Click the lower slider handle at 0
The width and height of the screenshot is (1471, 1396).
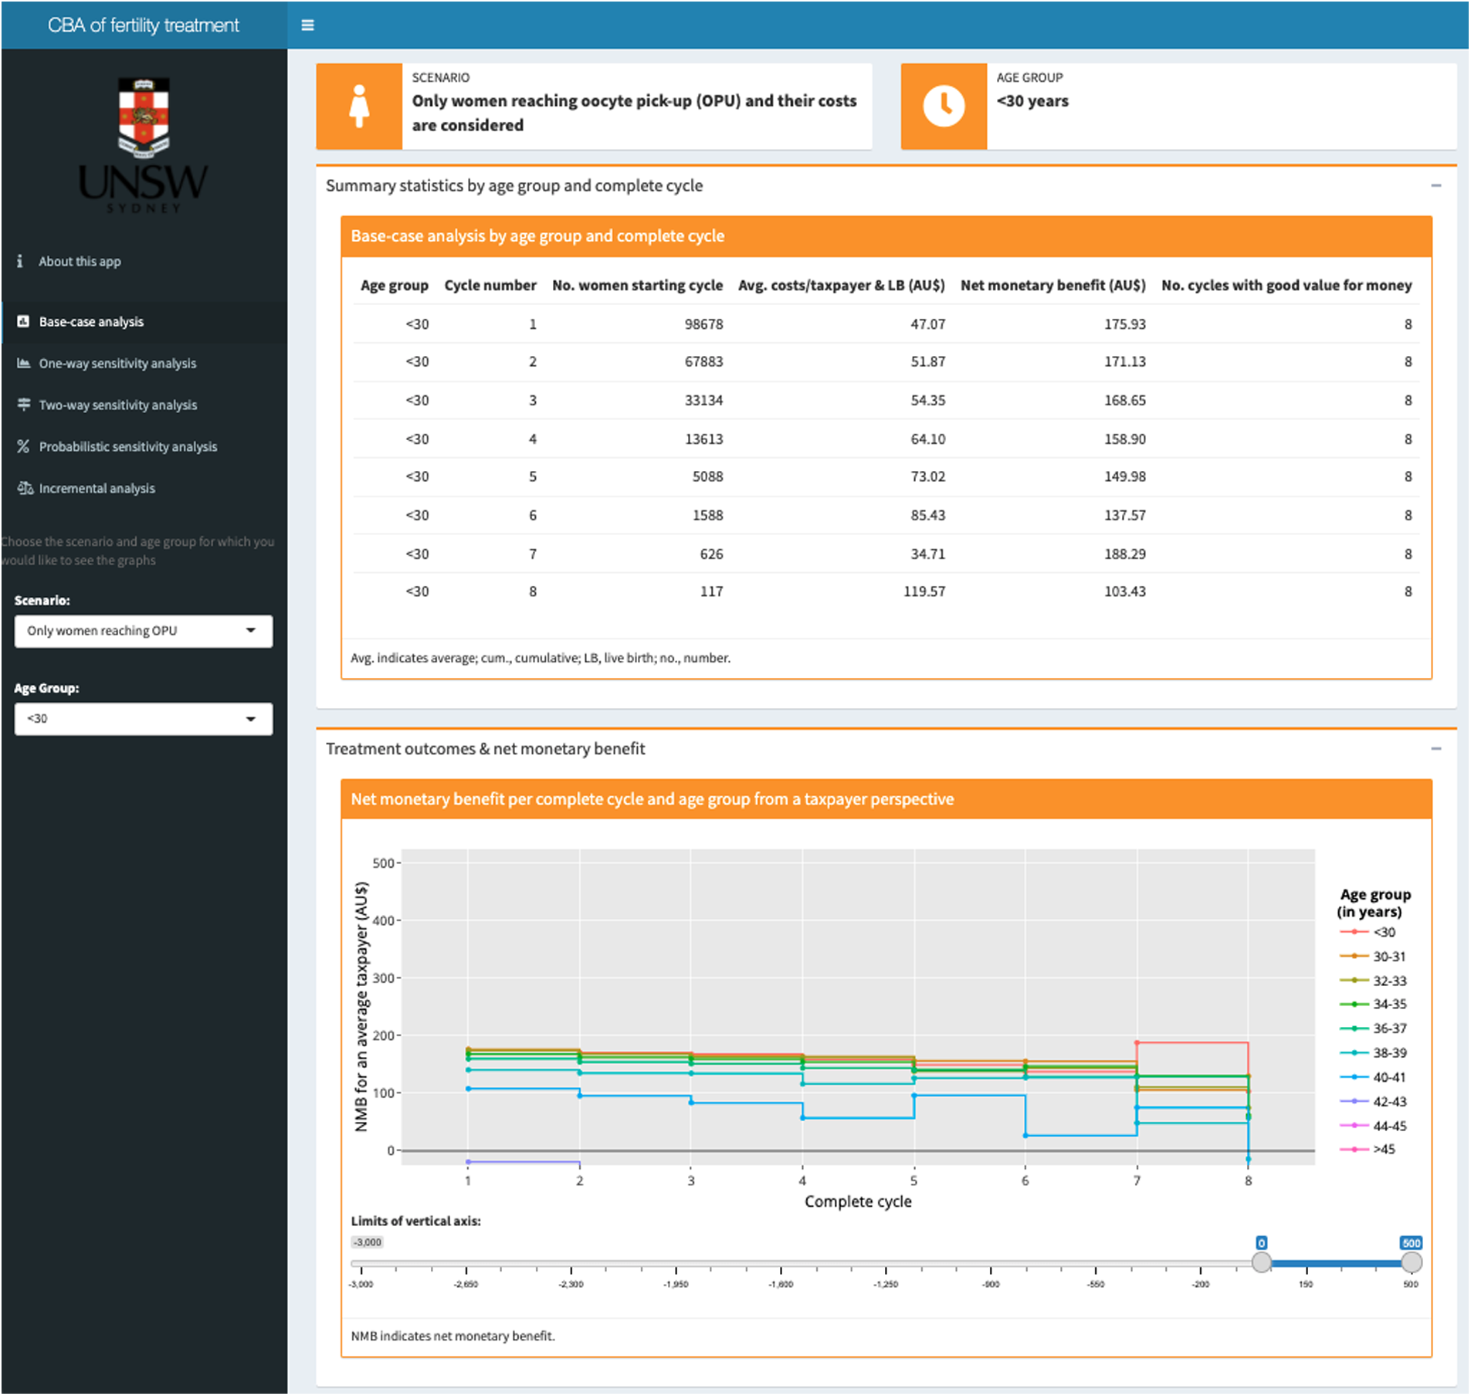1262,1262
